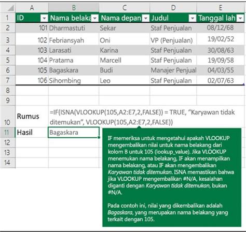
Task: Click the Karina first name cell
Action: [124, 50]
